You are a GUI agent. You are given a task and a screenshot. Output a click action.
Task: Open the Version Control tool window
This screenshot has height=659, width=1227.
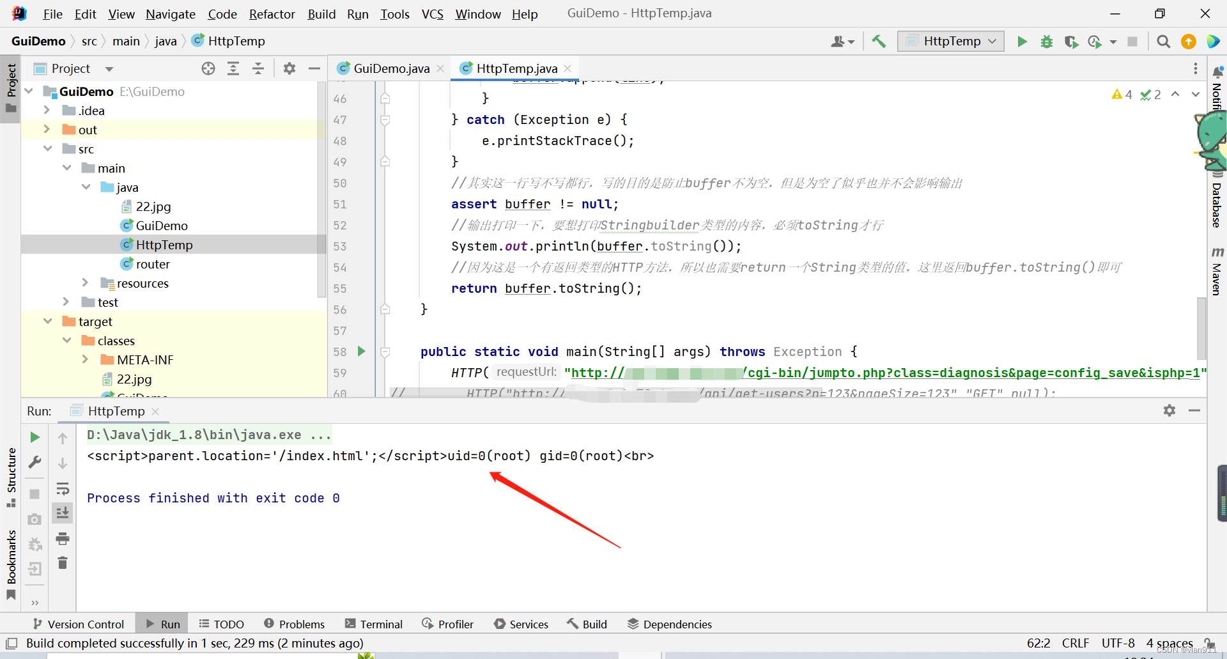coord(79,624)
